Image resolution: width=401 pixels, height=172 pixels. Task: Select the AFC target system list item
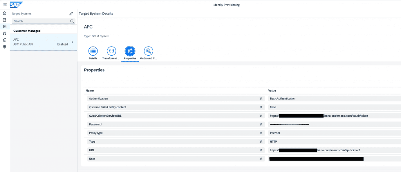click(x=43, y=42)
